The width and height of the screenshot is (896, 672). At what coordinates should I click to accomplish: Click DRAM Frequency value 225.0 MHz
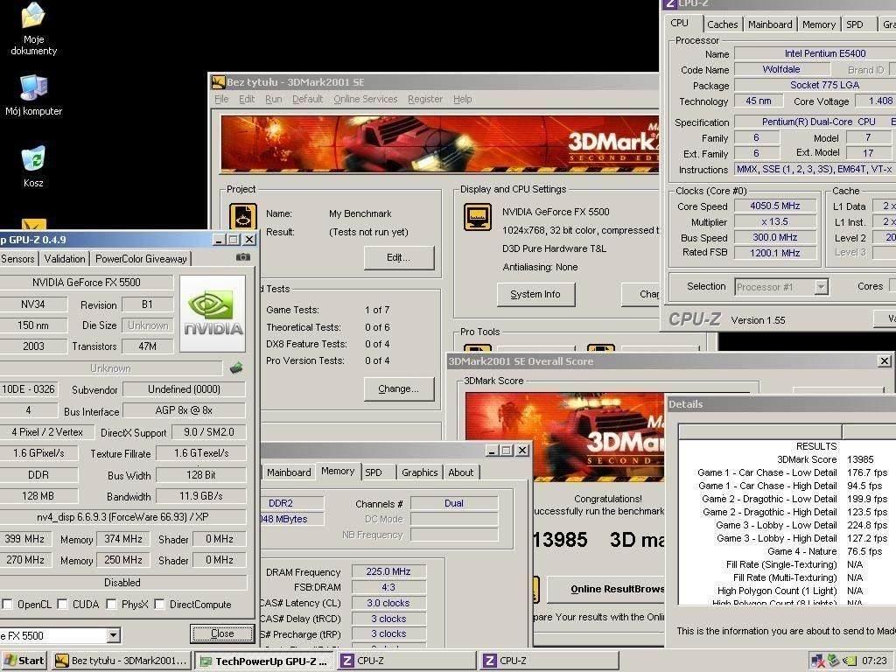point(388,571)
